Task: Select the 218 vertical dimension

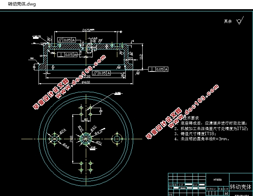Action: pyautogui.click(x=71, y=139)
